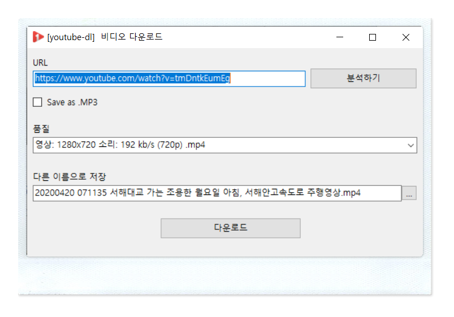The height and width of the screenshot is (317, 454).
Task: Enable the Save as .MP3 checkbox
Action: (x=37, y=102)
